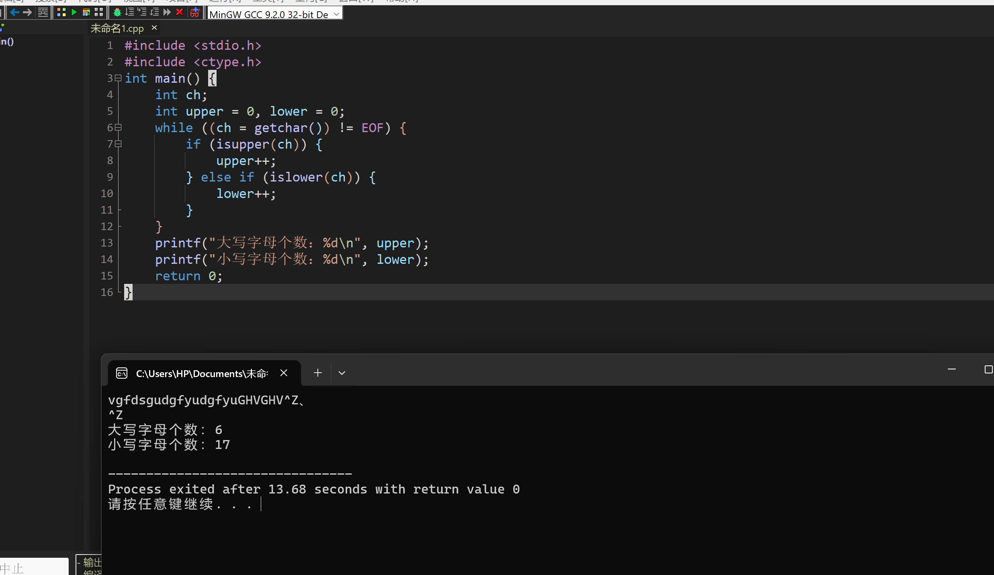Stop execution with the red X icon

tap(180, 12)
